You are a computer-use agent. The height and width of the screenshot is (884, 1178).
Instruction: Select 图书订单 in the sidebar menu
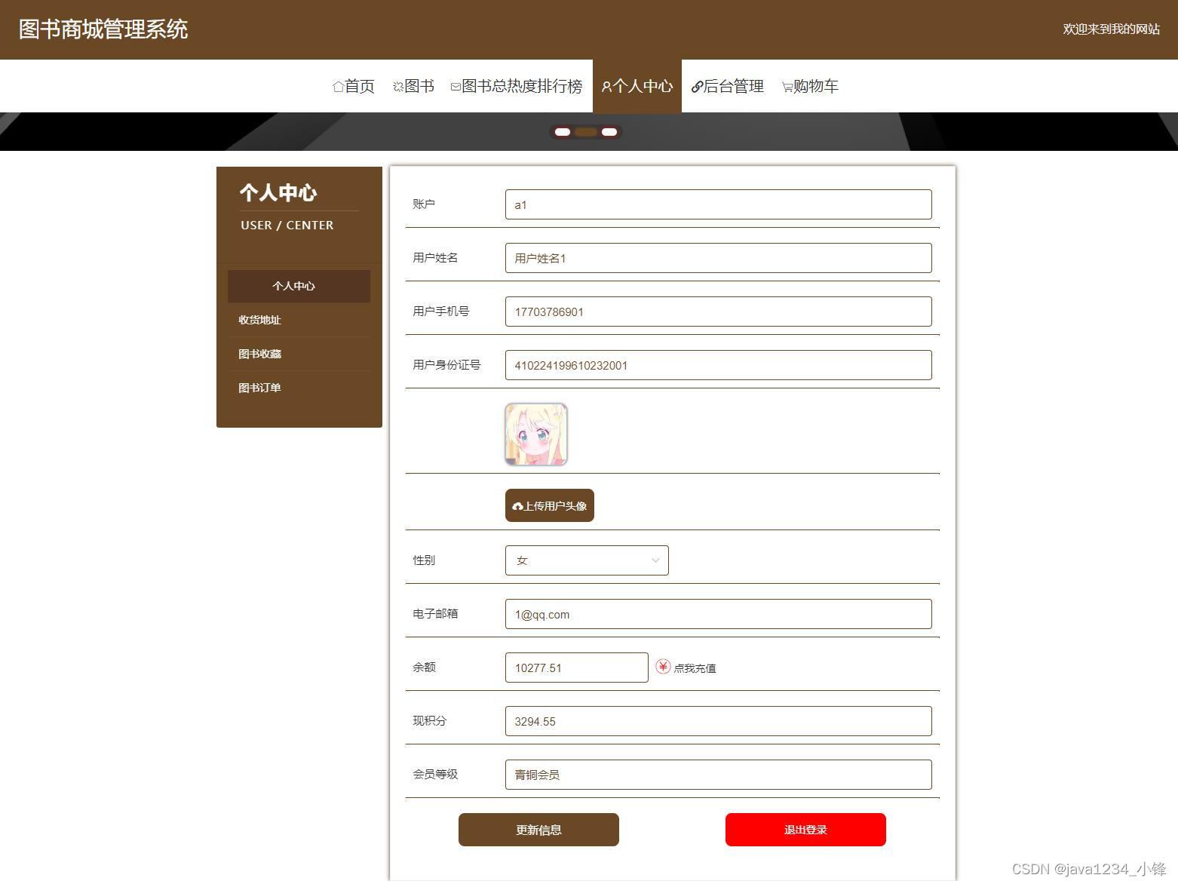coord(259,387)
